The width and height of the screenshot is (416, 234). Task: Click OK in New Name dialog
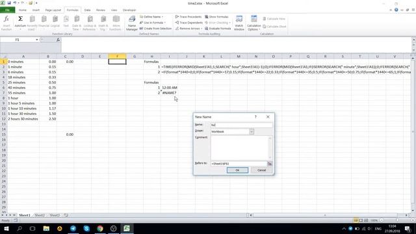(237, 170)
